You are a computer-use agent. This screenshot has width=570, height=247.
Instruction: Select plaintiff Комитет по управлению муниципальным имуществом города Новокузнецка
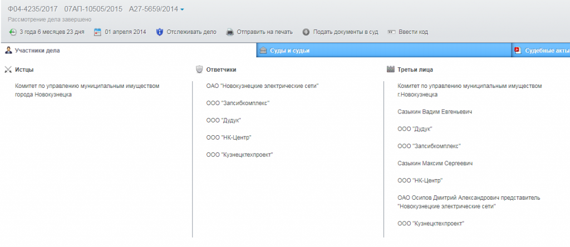click(x=87, y=91)
